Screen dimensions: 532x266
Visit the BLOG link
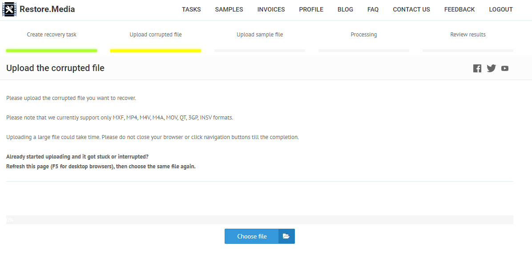(345, 9)
